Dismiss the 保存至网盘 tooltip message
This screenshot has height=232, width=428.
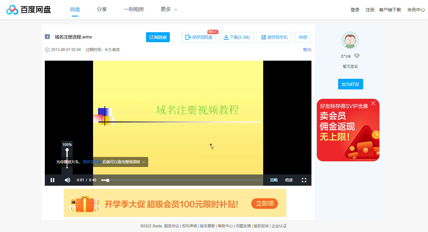[144, 162]
